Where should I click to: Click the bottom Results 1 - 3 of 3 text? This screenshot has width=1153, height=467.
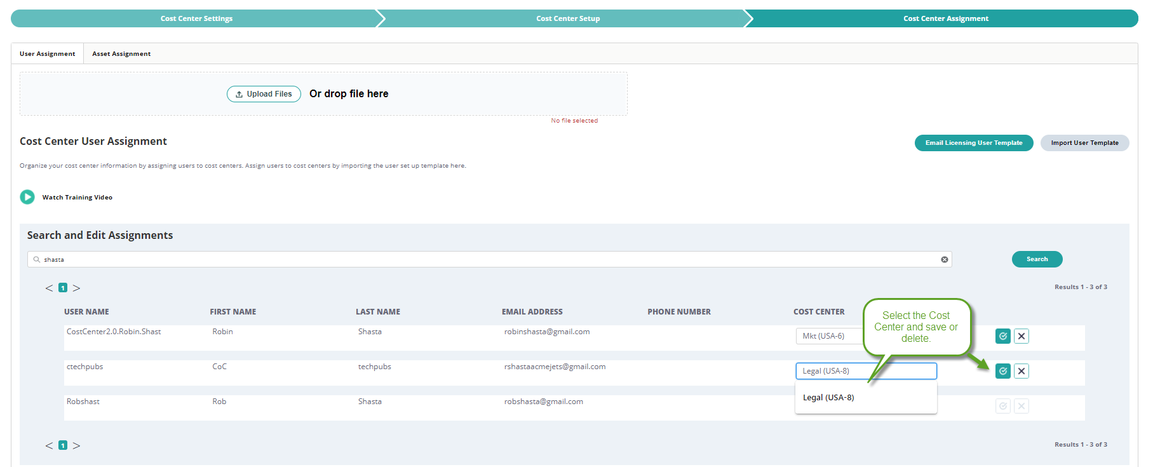1081,445
